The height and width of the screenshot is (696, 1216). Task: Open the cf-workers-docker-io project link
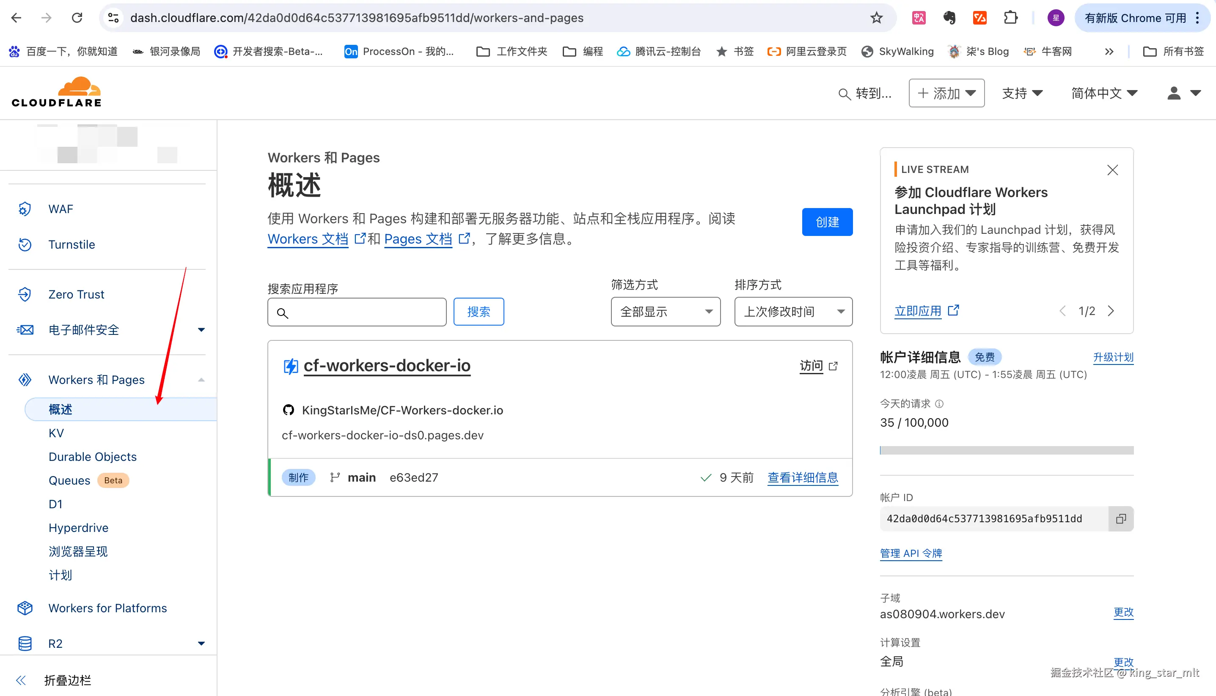pyautogui.click(x=387, y=366)
